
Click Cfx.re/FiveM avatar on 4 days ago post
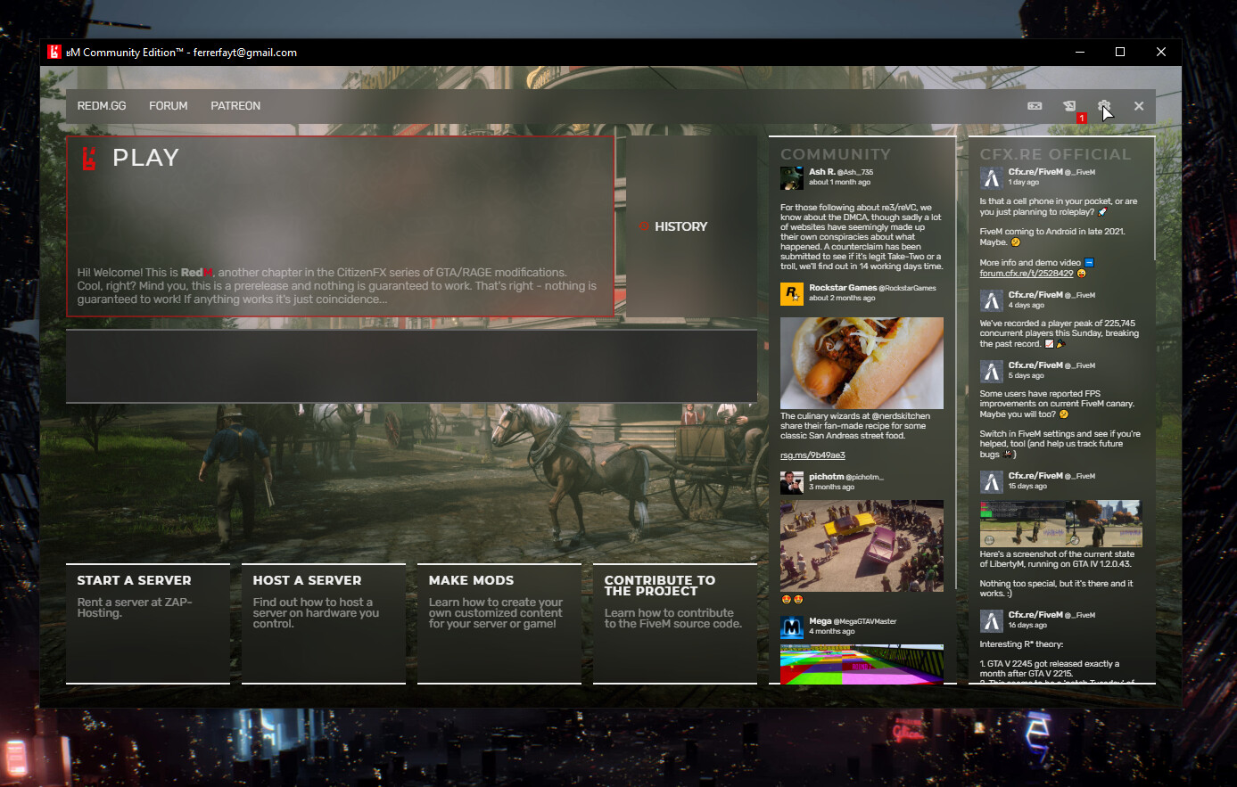(992, 300)
